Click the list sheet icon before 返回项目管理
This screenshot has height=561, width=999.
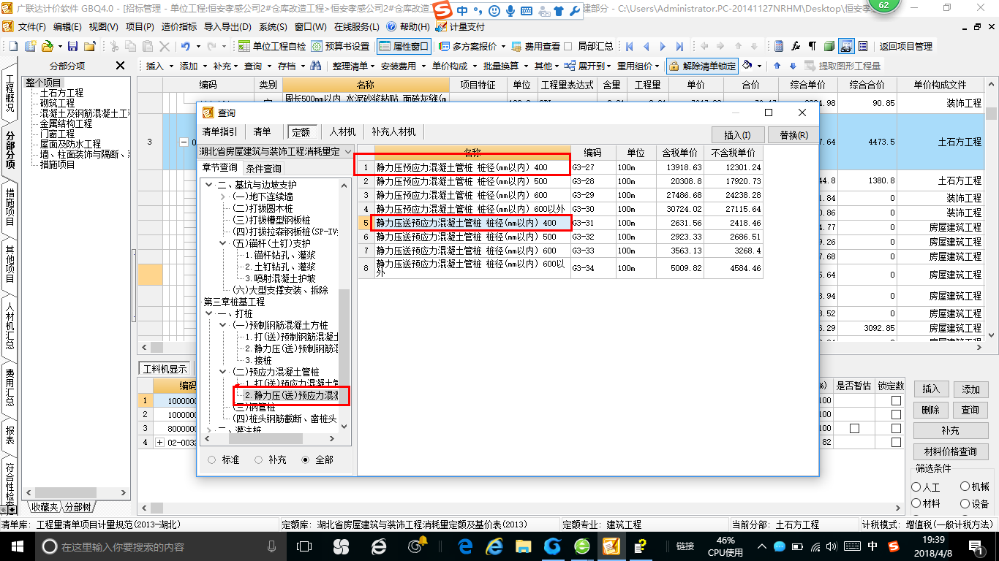863,46
